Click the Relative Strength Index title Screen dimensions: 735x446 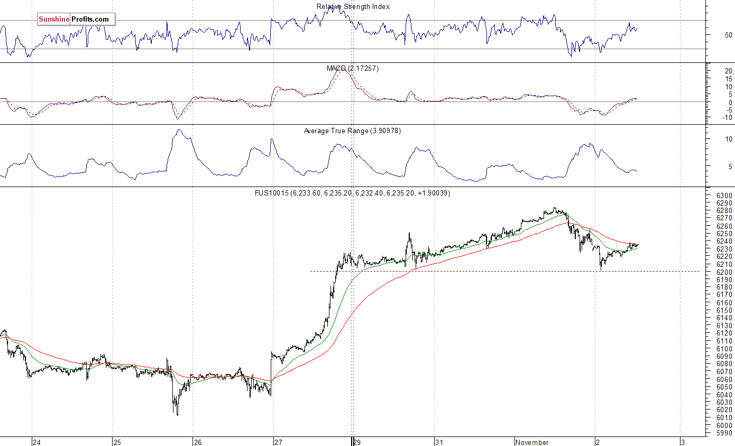[x=353, y=7]
